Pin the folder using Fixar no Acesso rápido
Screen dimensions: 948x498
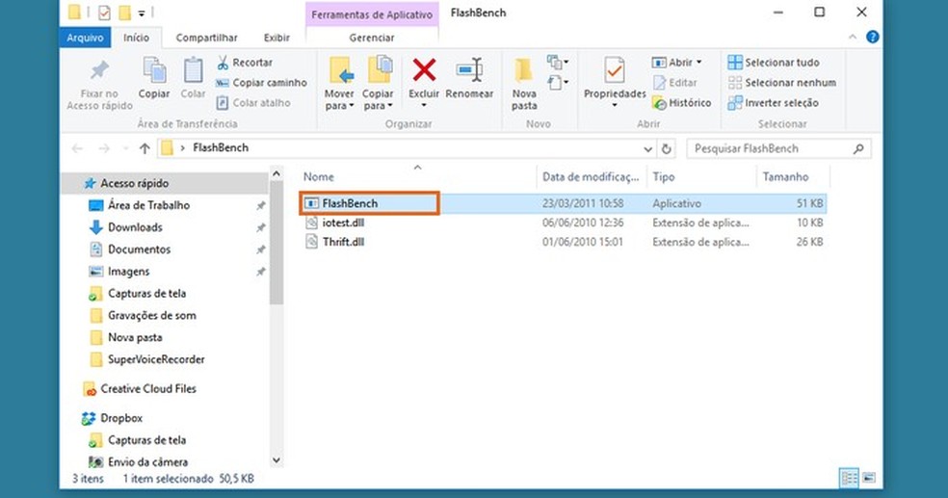[x=100, y=85]
